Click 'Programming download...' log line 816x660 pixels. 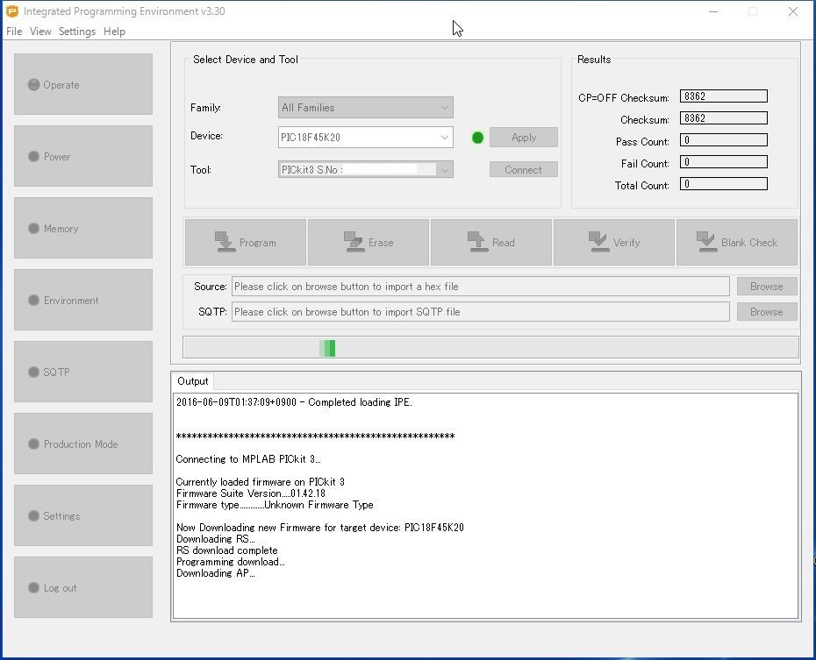(231, 562)
